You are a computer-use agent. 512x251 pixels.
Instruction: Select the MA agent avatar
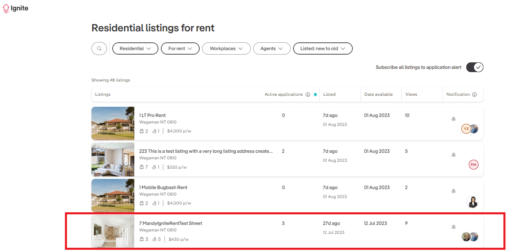coord(473,165)
